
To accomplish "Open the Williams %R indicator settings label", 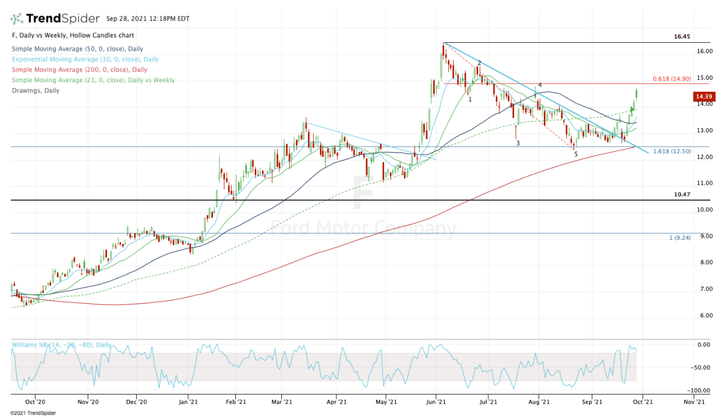I will pyautogui.click(x=60, y=345).
